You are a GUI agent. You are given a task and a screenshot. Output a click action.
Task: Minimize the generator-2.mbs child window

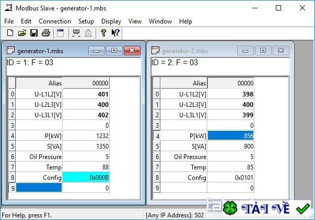(246, 51)
